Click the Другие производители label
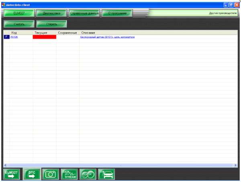This screenshot has height=182, width=241. coord(223,13)
